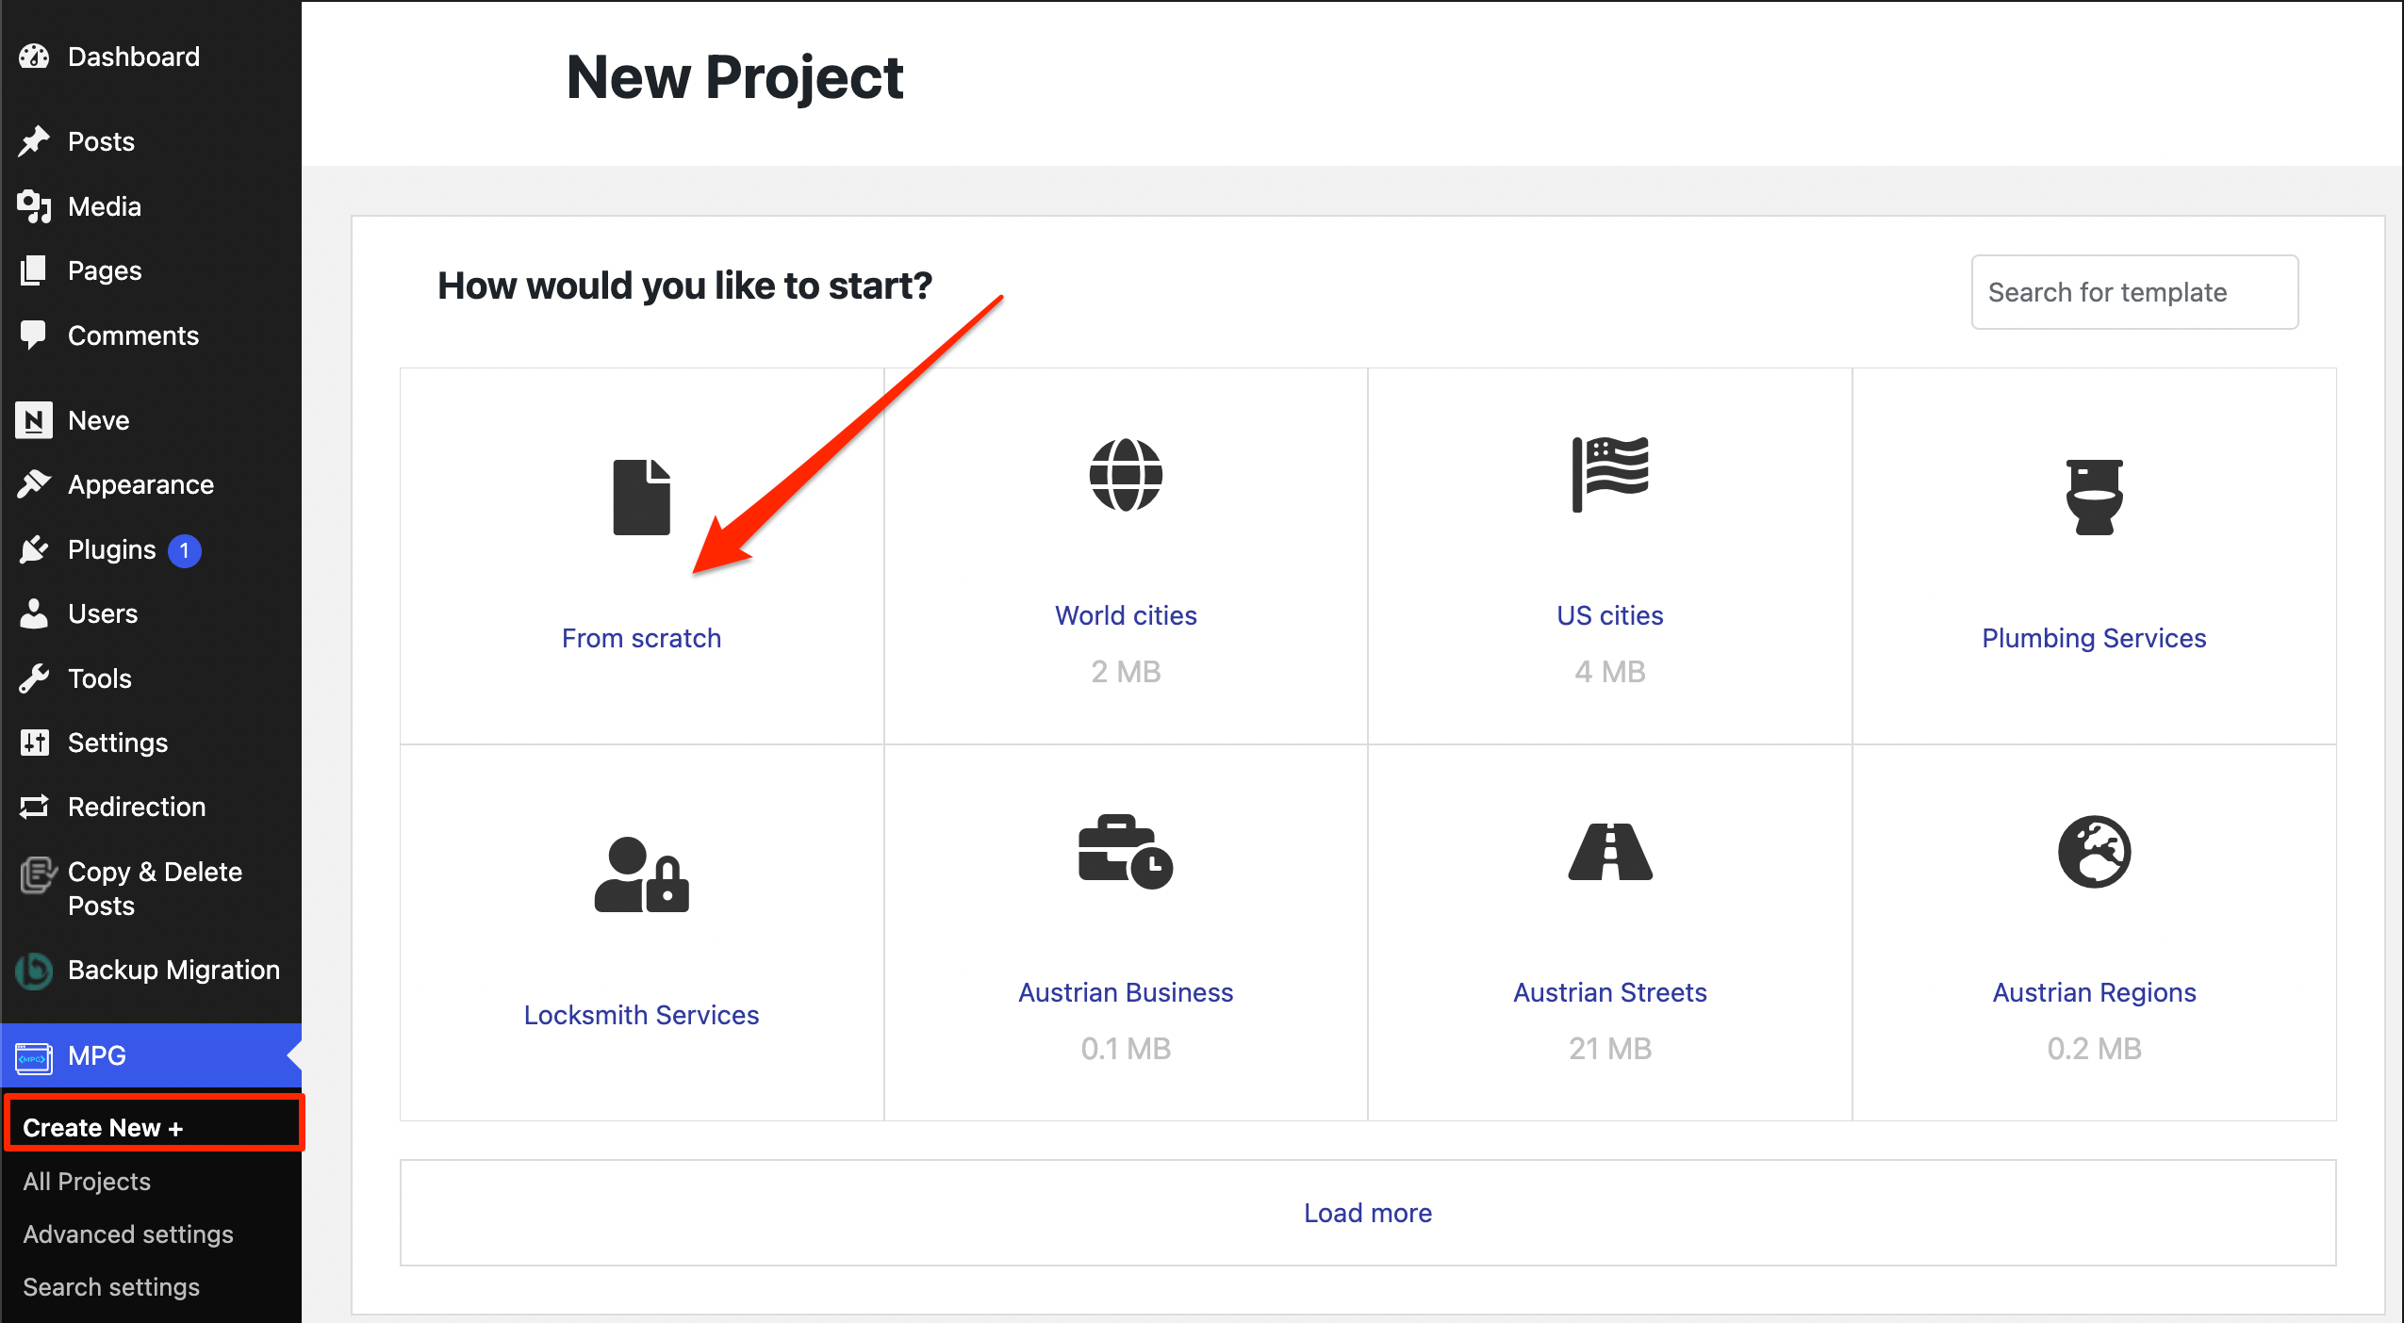2404x1323 pixels.
Task: Choose the Austrian Streets road icon
Action: (x=1610, y=852)
